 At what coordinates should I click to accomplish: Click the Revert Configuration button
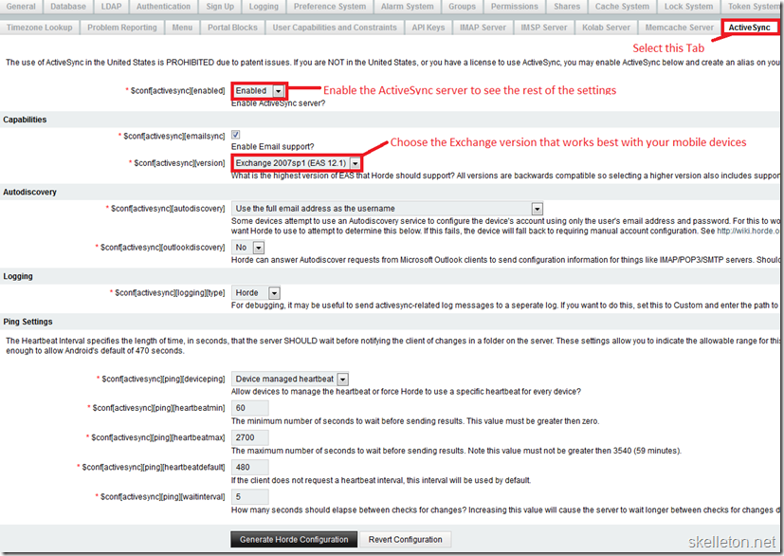click(x=406, y=540)
